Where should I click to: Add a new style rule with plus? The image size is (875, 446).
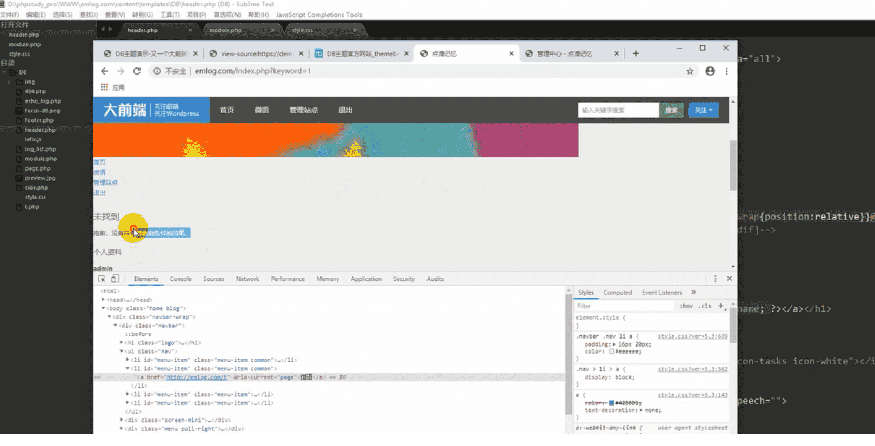tap(720, 306)
